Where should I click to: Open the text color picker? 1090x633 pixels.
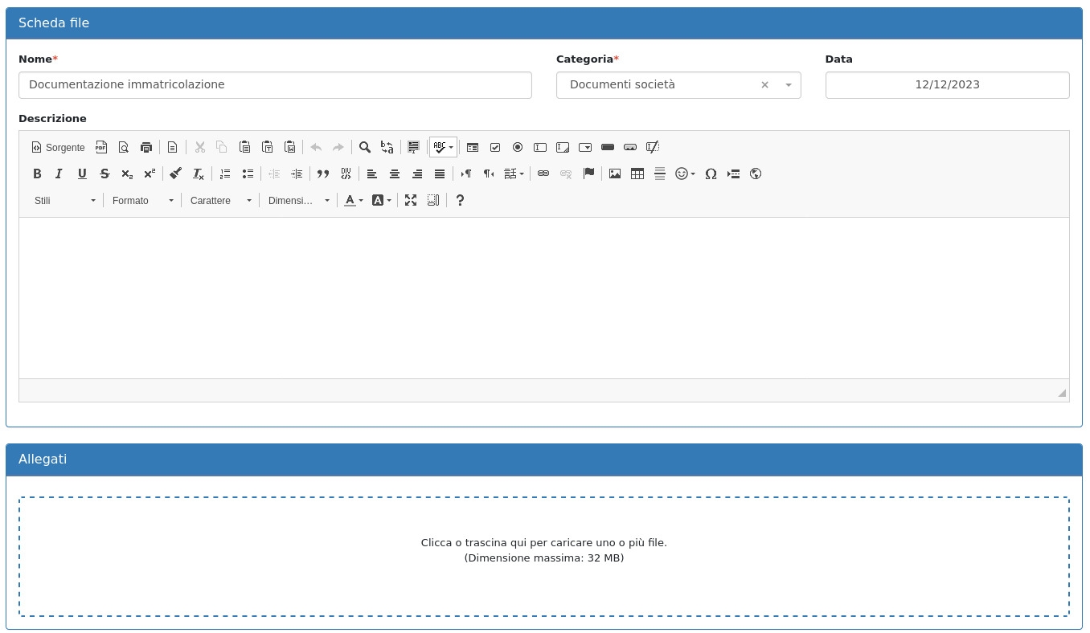pos(354,200)
